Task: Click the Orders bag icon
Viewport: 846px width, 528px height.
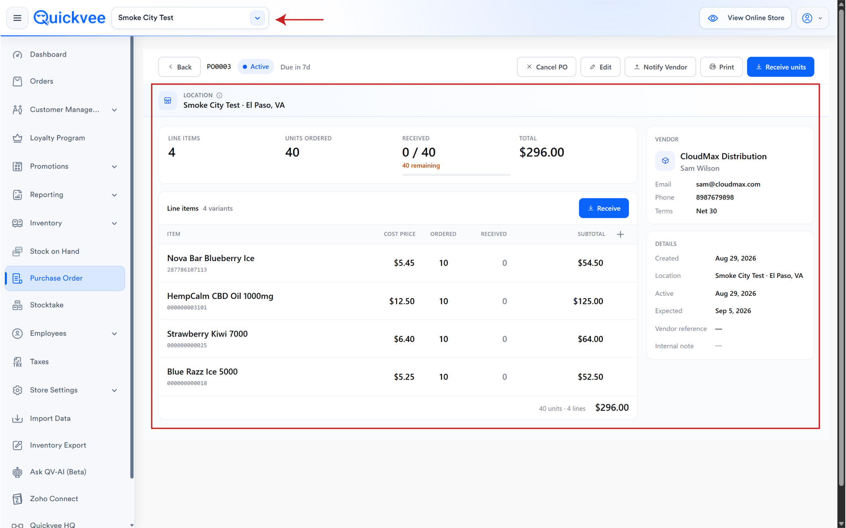Action: [x=17, y=81]
